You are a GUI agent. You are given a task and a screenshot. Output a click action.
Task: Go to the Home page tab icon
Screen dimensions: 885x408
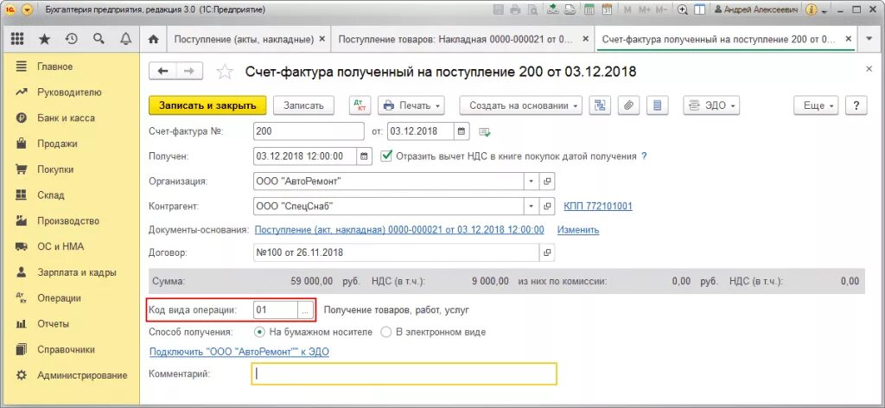152,39
